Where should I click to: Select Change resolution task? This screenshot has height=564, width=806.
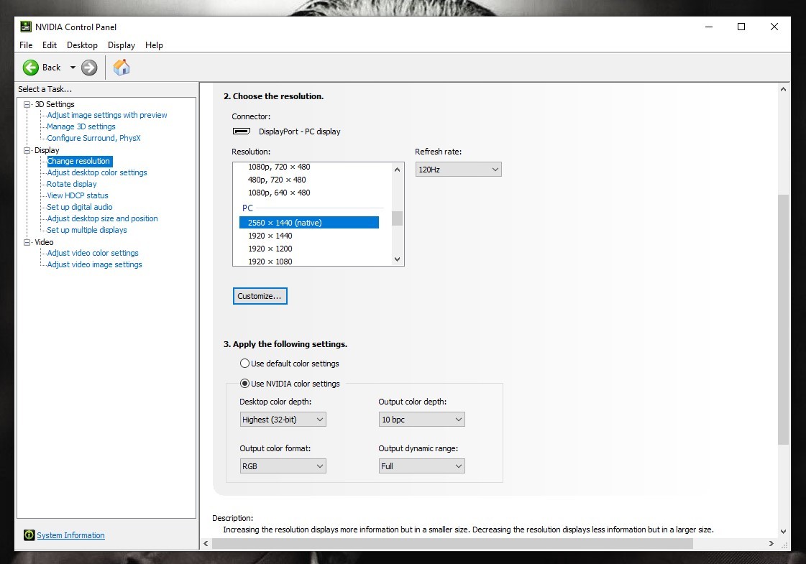pos(78,161)
